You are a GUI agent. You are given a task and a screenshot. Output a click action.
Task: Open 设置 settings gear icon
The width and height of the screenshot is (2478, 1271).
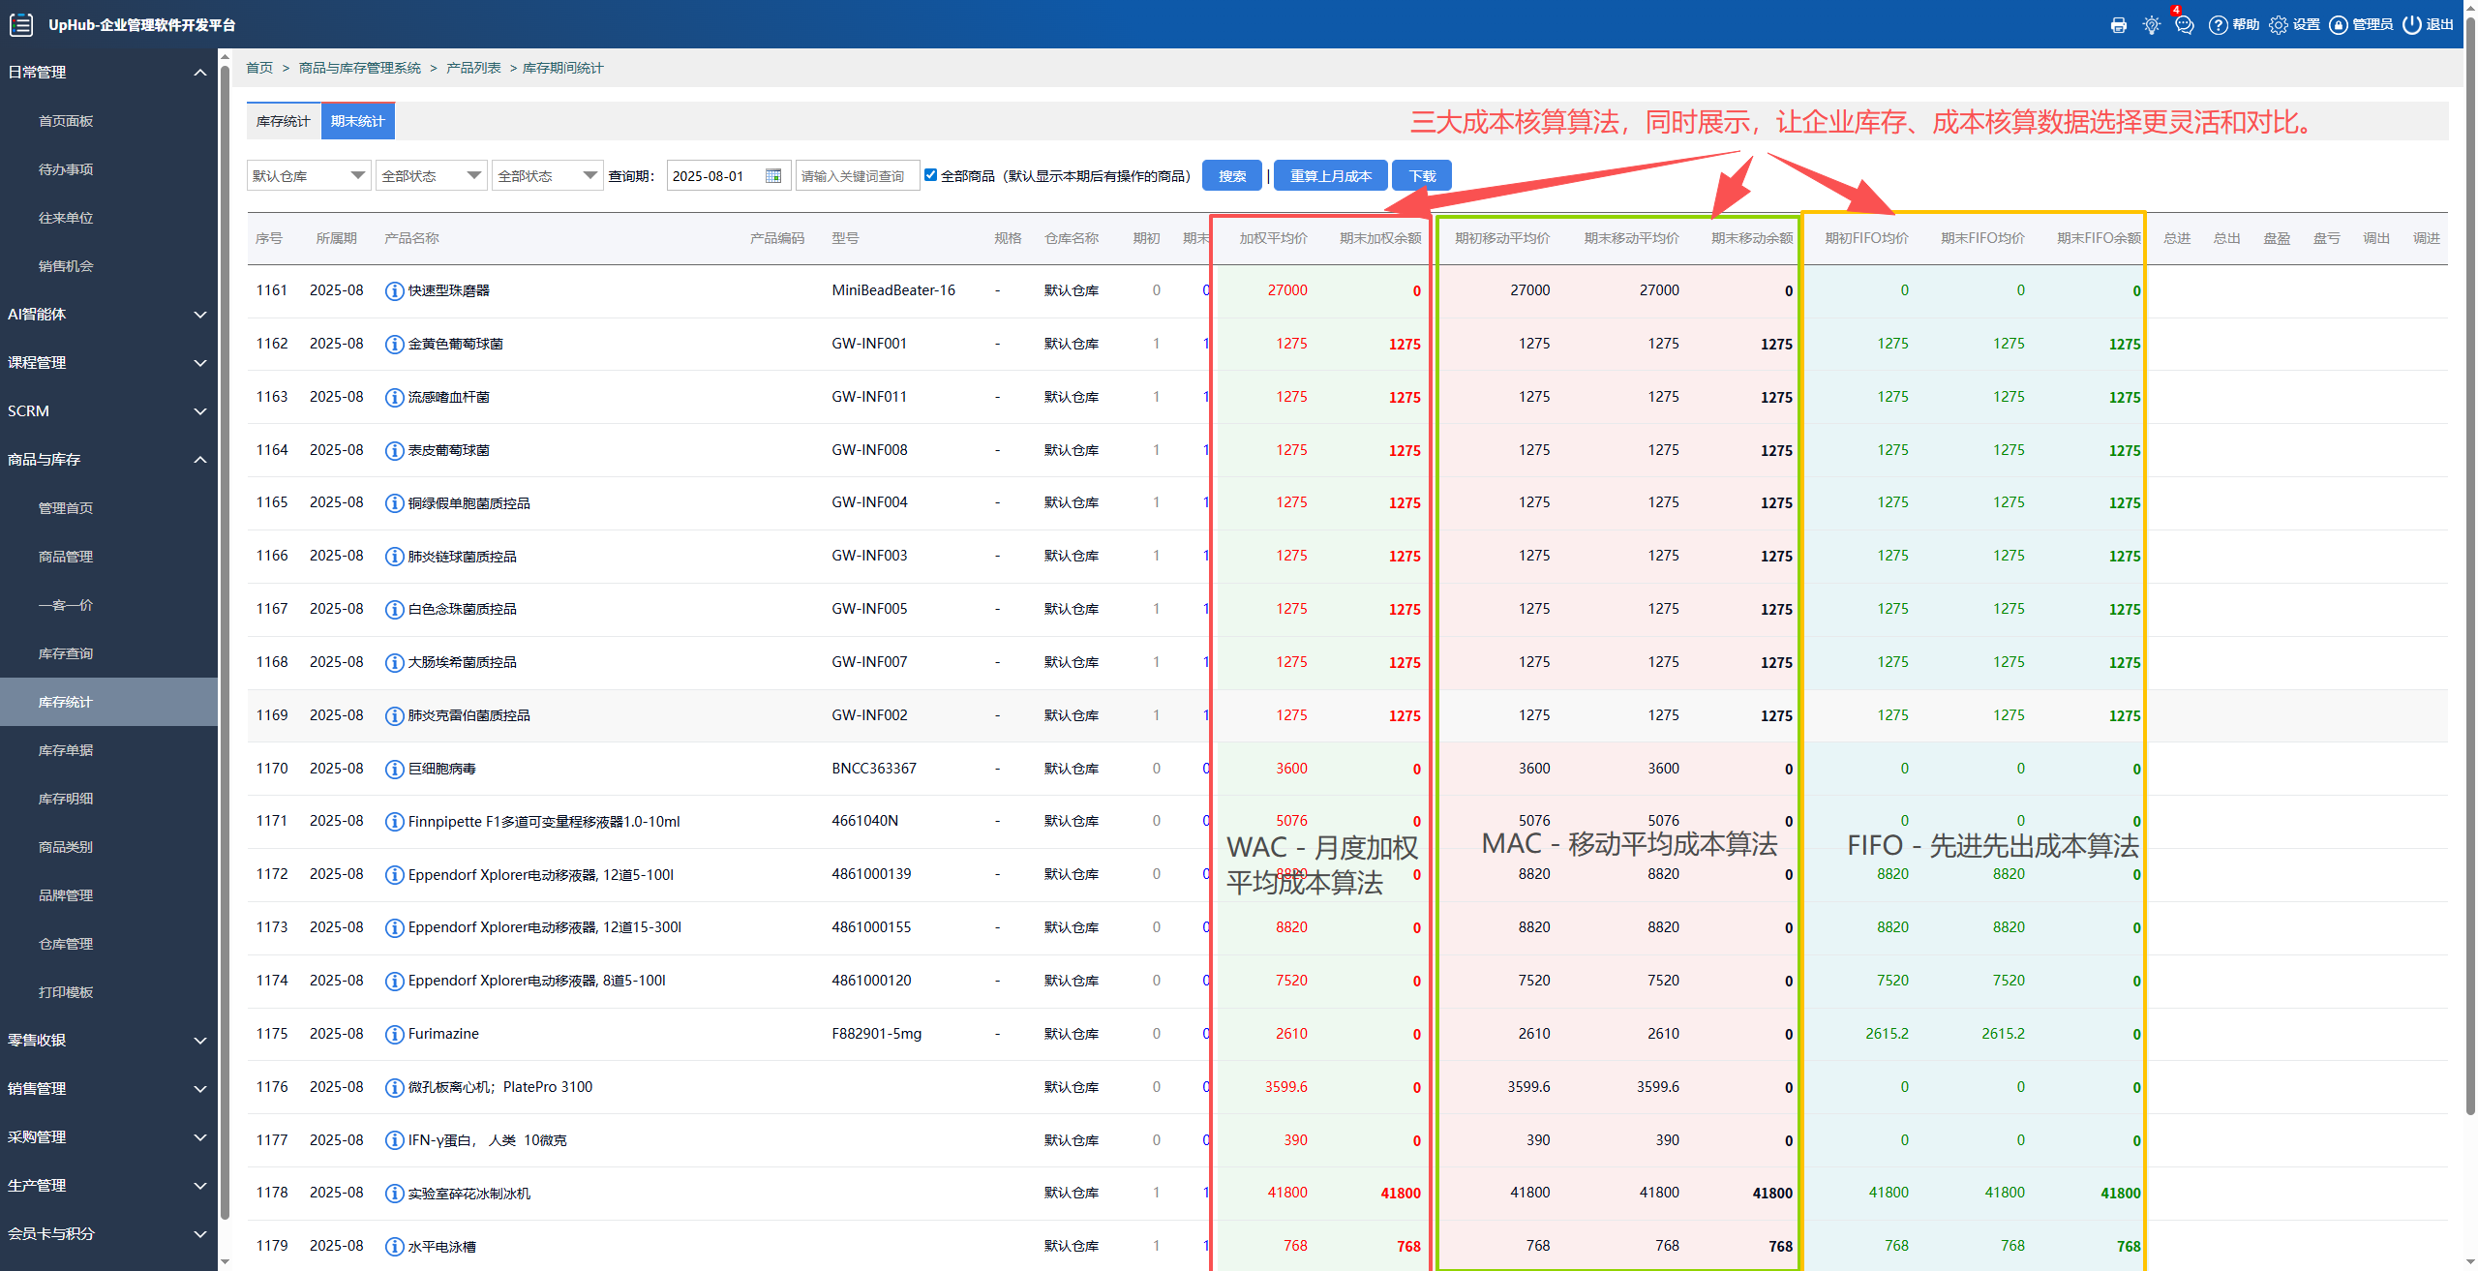click(x=2279, y=25)
